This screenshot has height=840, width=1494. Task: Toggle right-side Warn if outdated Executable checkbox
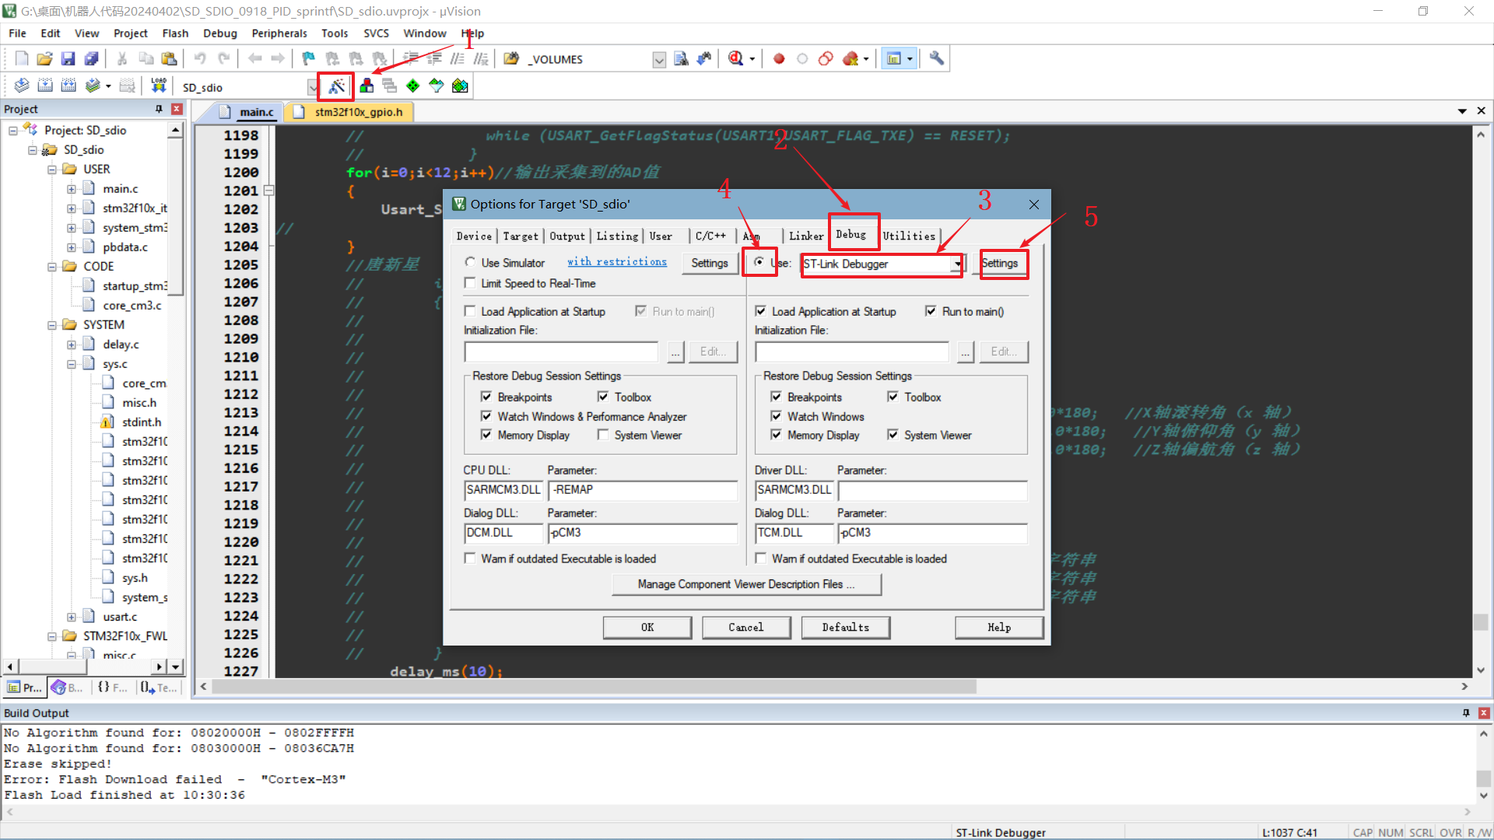coord(760,558)
